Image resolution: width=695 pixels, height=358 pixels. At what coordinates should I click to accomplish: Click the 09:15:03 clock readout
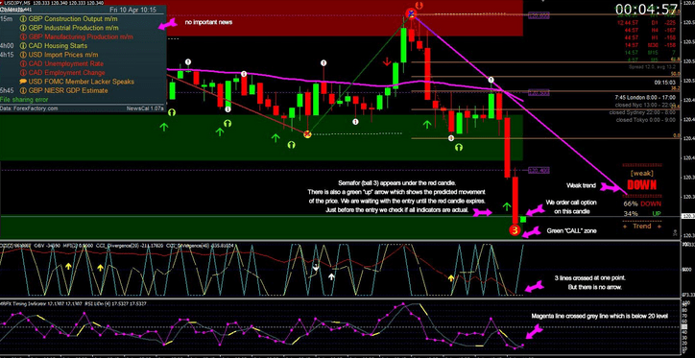665,83
